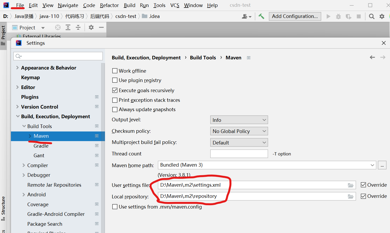Viewport: 390px width, 233px height.
Task: Click the Run play icon
Action: pos(329,16)
